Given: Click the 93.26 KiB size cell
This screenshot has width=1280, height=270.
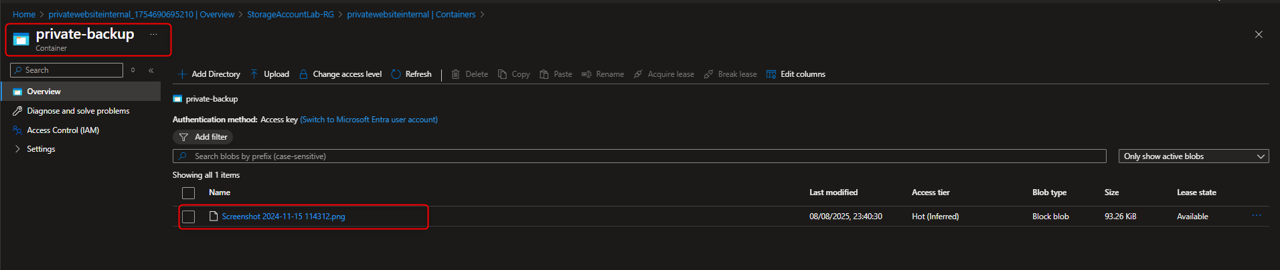Looking at the screenshot, I should click(x=1120, y=217).
